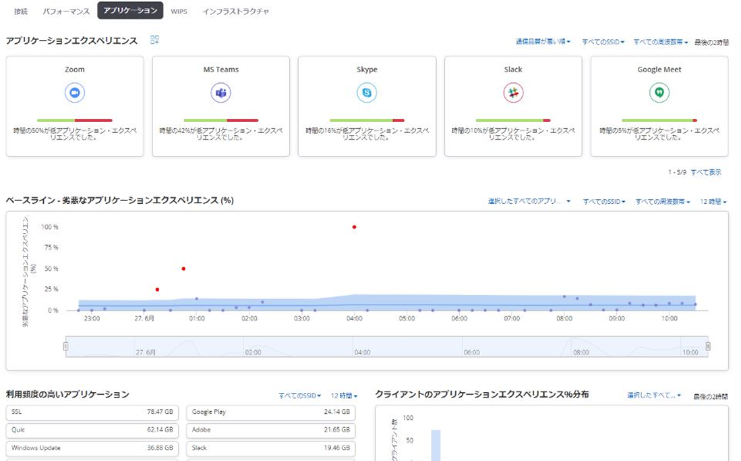Click the Google Meet card's 5% text

coord(659,134)
